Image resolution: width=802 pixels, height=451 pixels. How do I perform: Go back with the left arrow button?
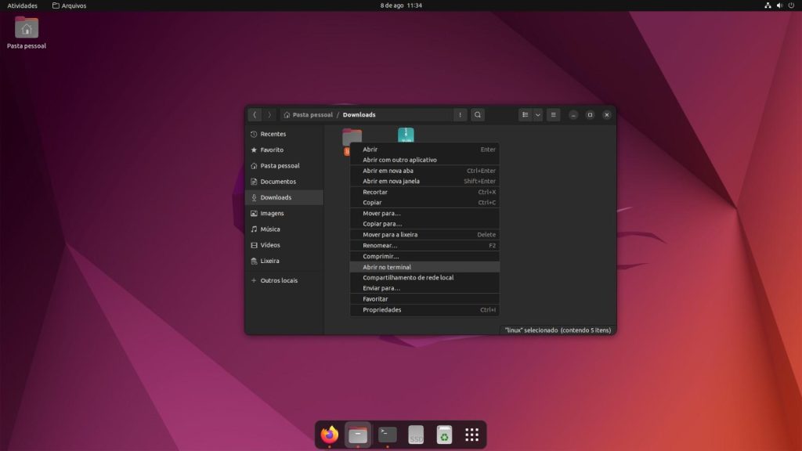(255, 114)
